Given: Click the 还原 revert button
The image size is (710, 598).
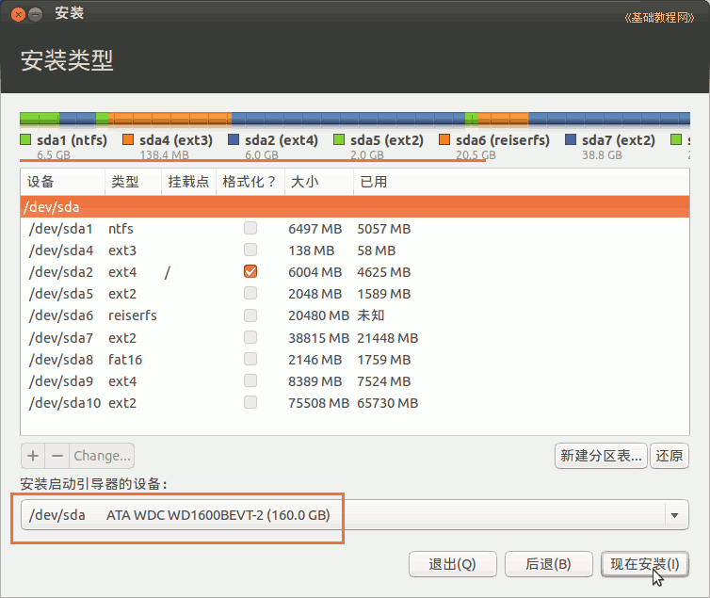Looking at the screenshot, I should coord(670,456).
